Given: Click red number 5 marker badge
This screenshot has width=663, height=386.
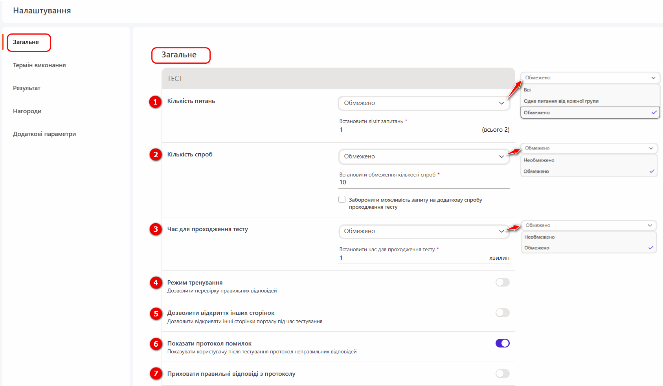Looking at the screenshot, I should [x=156, y=314].
